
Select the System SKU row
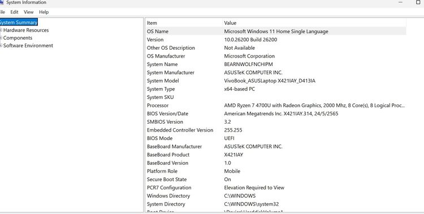click(276, 97)
